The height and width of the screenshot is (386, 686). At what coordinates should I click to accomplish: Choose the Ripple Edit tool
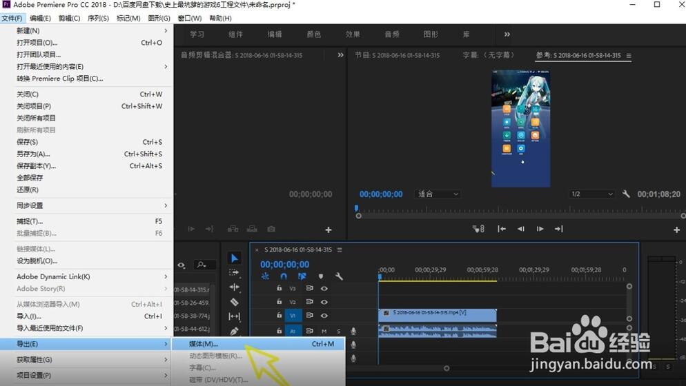click(x=235, y=287)
